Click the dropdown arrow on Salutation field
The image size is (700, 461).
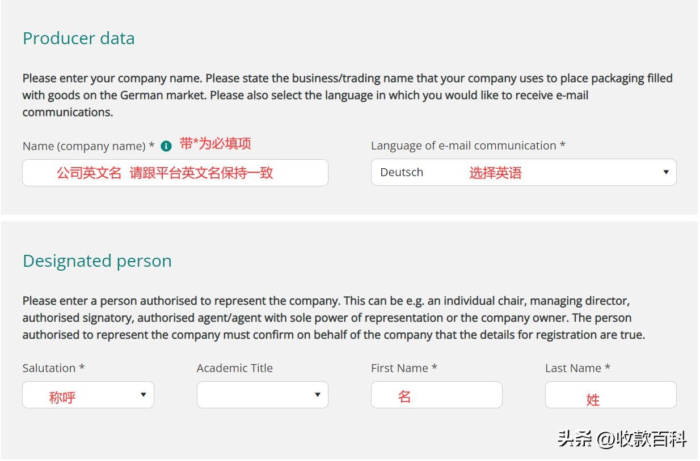[144, 394]
